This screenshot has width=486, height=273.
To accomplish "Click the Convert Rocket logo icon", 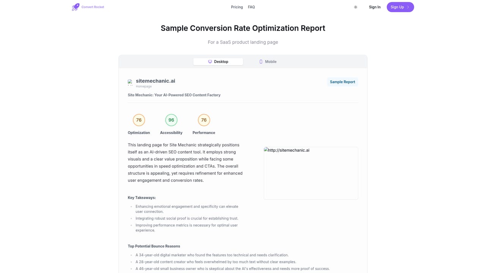I will click(76, 7).
